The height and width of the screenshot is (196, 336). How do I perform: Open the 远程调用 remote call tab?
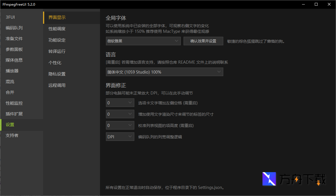point(57,85)
